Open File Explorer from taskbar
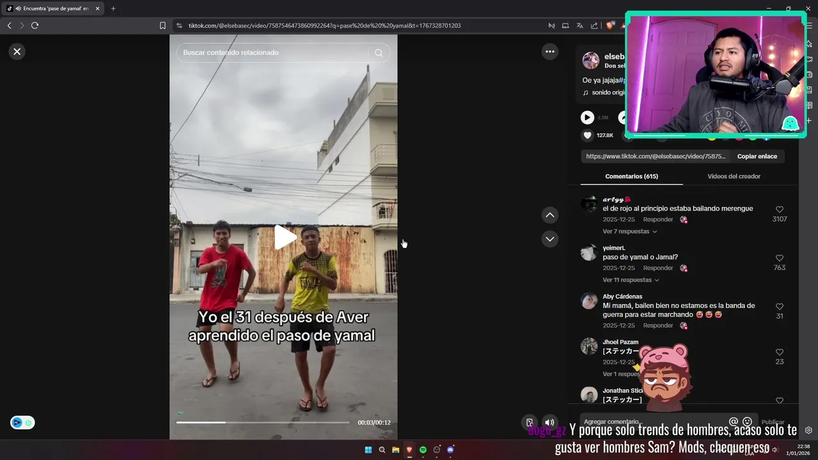The image size is (818, 460). pyautogui.click(x=396, y=450)
